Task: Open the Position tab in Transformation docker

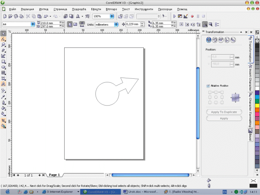Action: click(209, 40)
